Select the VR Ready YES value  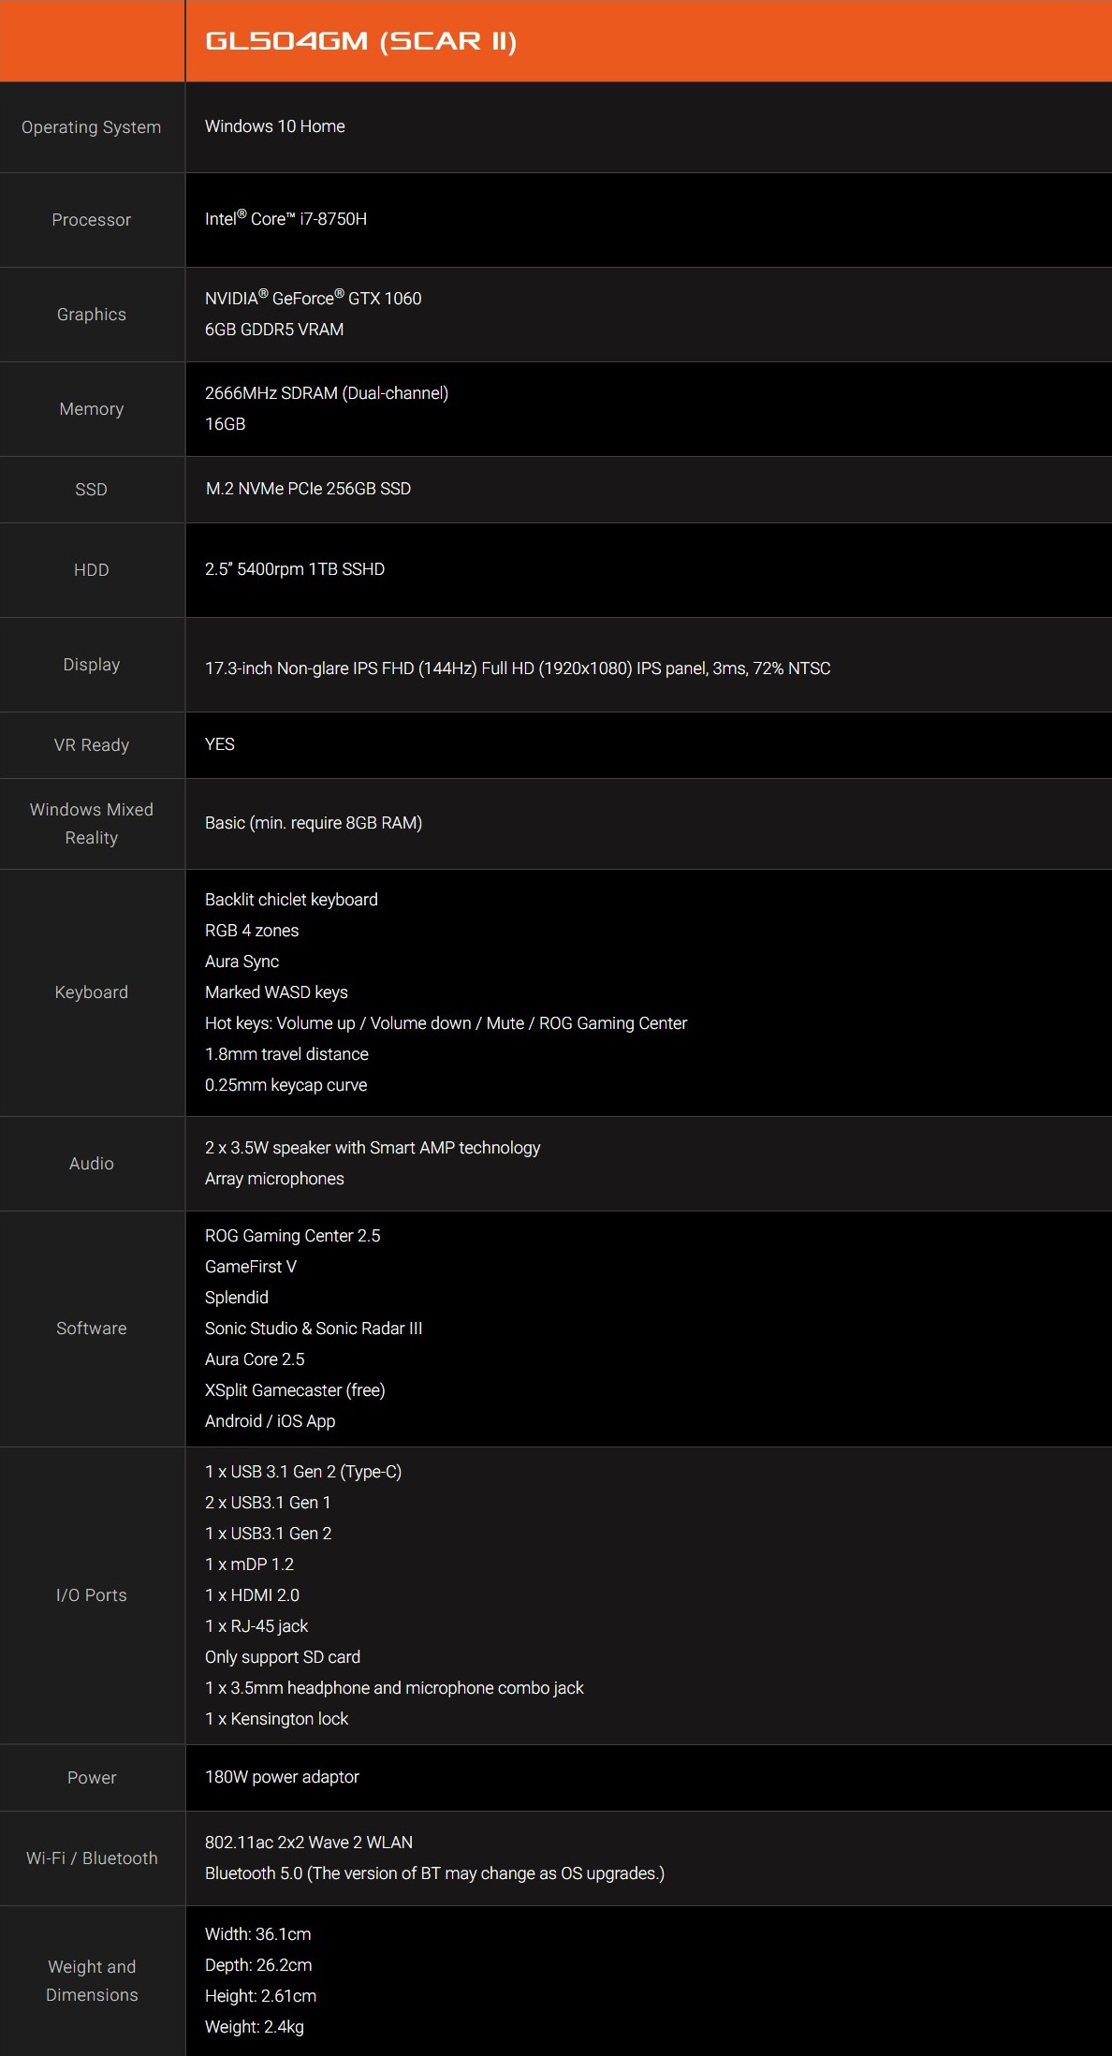coord(219,744)
